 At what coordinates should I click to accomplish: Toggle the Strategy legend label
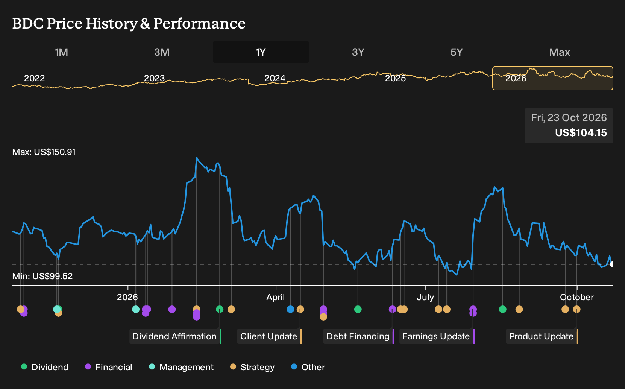point(258,367)
